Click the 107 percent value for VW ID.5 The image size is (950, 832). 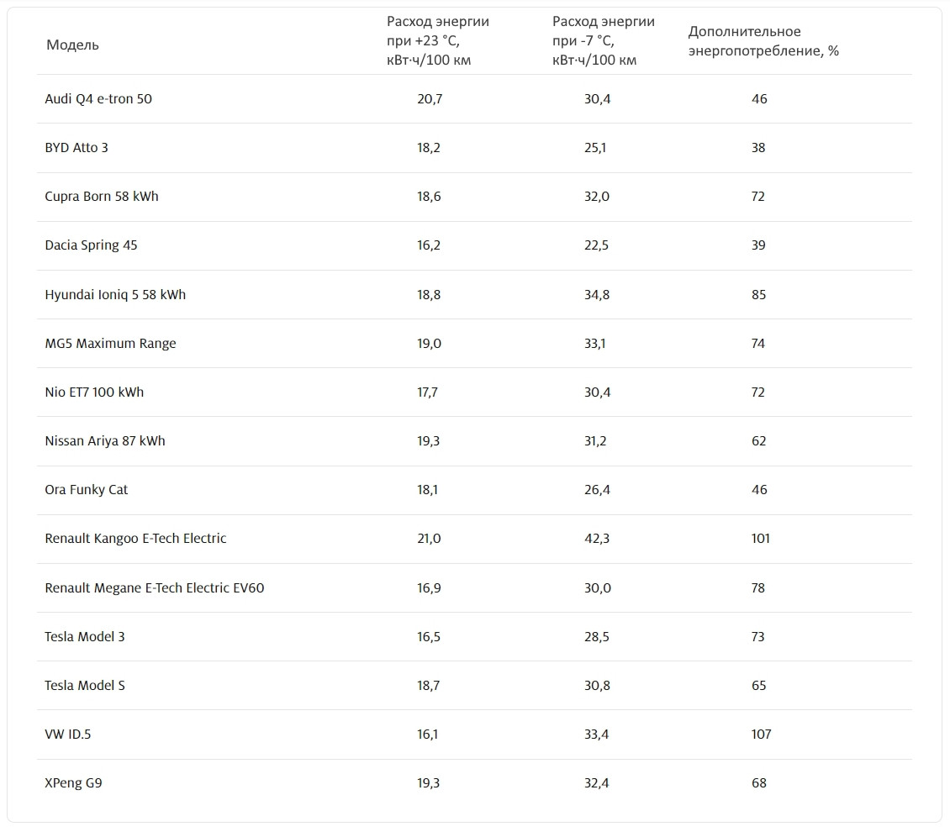click(x=761, y=735)
